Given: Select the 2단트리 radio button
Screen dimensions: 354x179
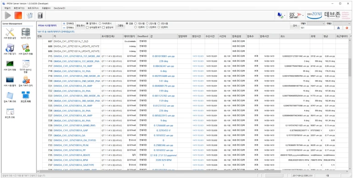Looking at the screenshot, I should [147, 27].
